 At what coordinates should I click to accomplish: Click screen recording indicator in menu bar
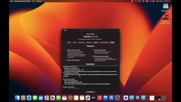click(x=132, y=1)
